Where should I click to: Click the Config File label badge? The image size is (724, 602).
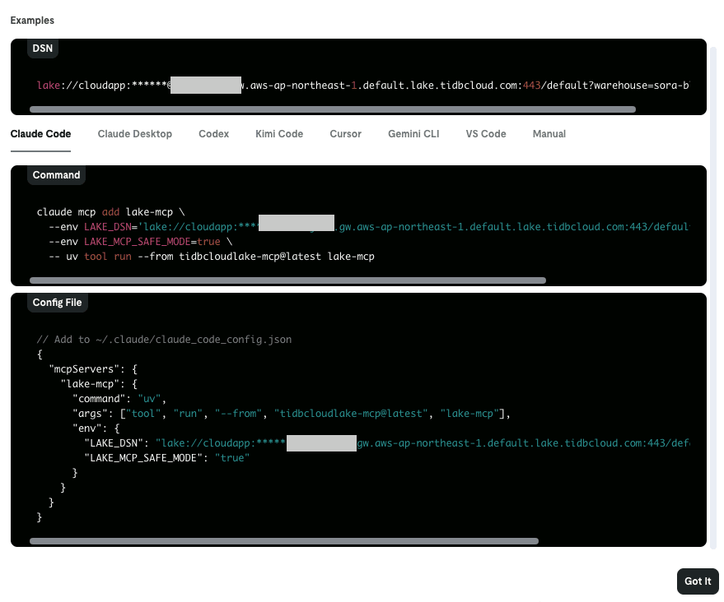(58, 303)
